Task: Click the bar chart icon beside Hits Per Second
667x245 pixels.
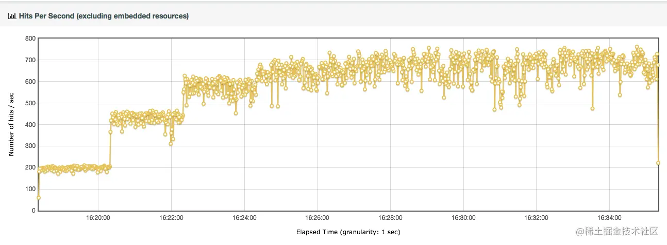Action: point(12,16)
